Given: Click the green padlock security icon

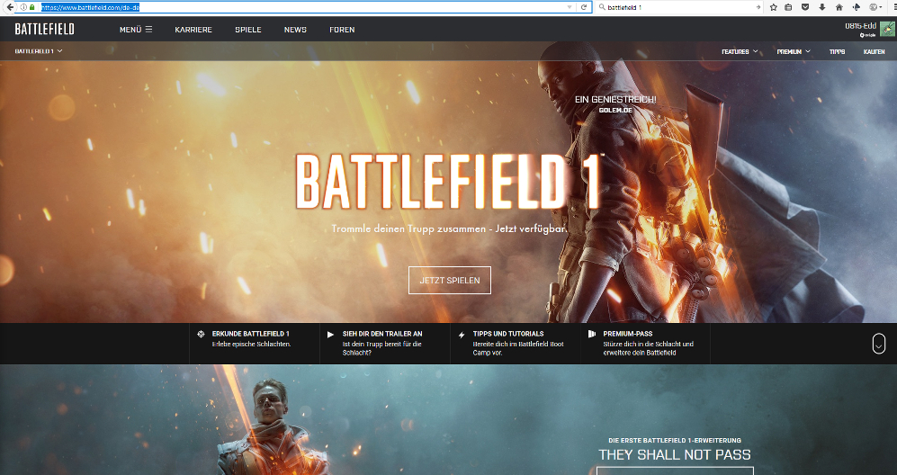Looking at the screenshot, I should pyautogui.click(x=32, y=7).
